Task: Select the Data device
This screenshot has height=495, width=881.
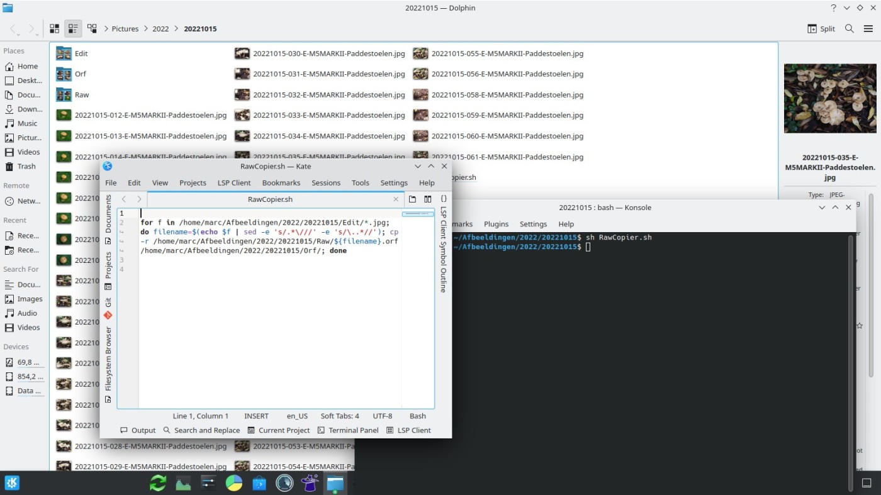Action: [x=23, y=391]
